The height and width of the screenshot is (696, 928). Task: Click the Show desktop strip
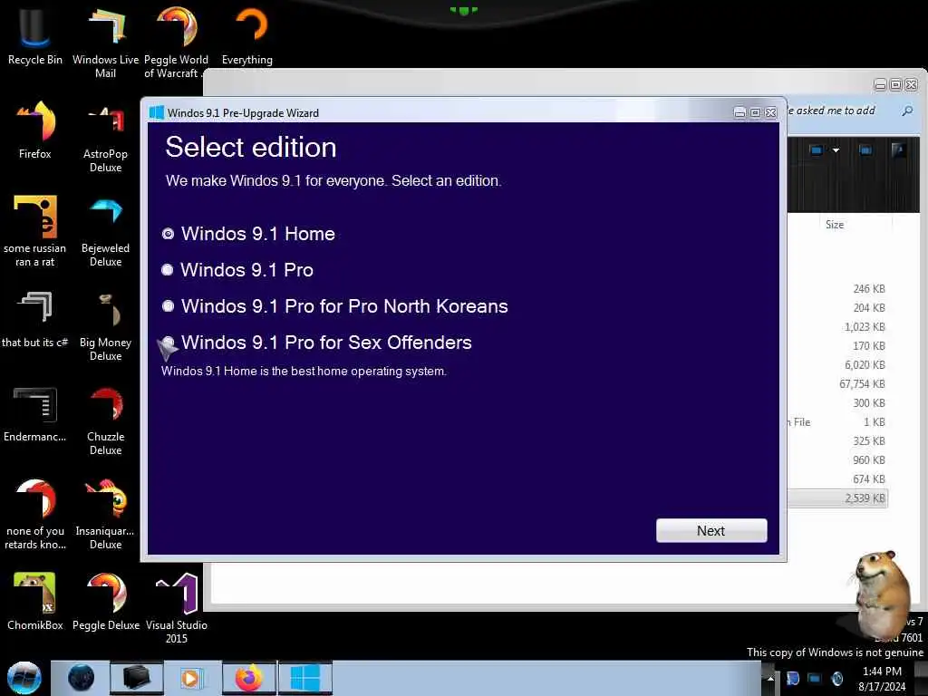(x=922, y=678)
